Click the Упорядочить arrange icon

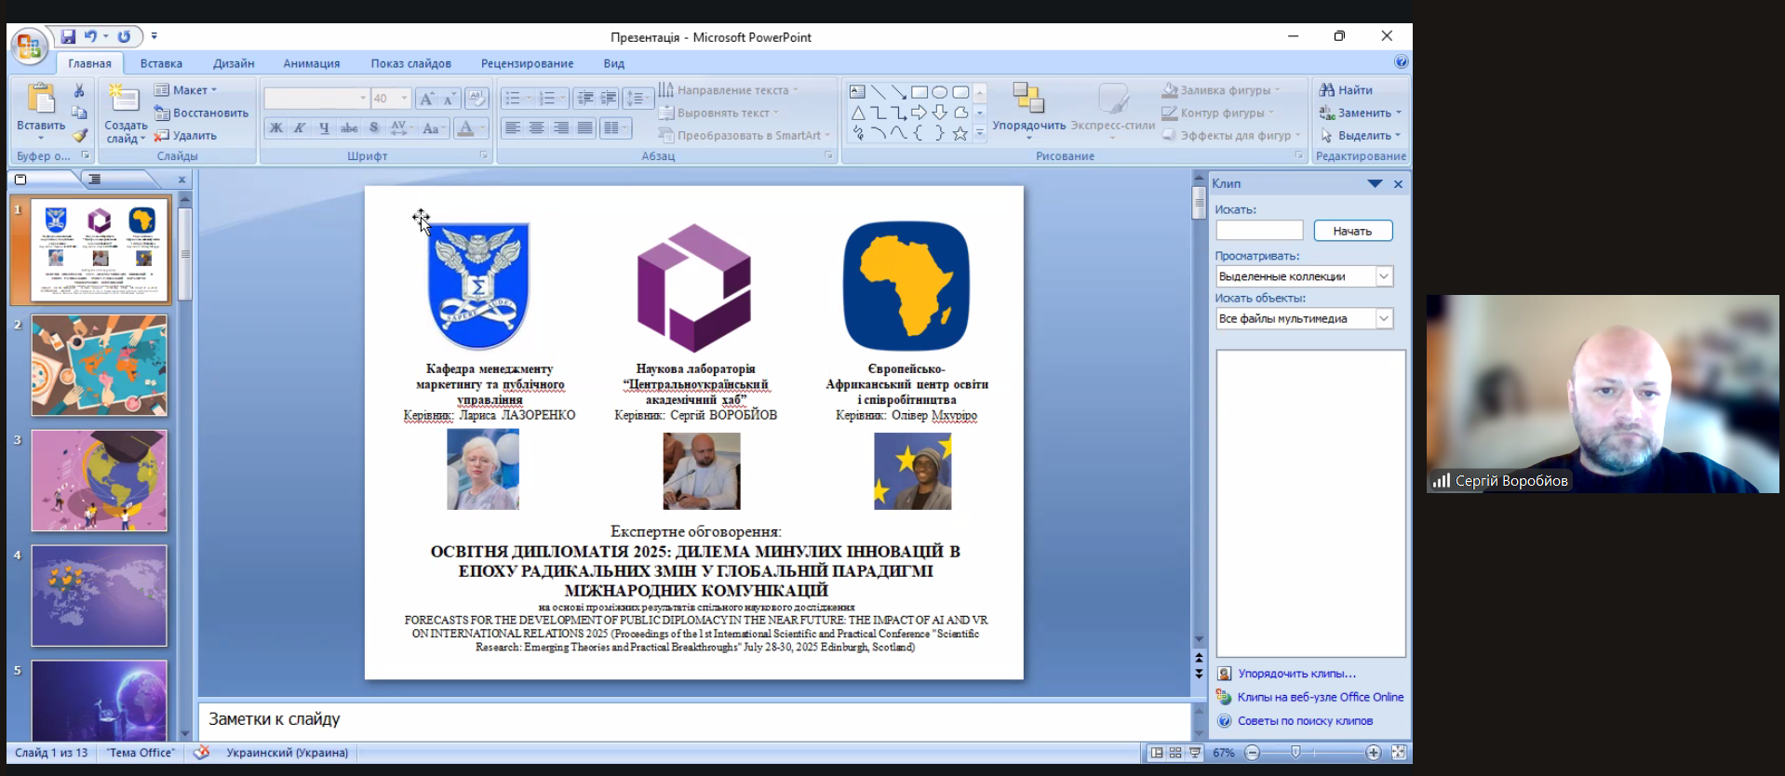[x=1028, y=100]
